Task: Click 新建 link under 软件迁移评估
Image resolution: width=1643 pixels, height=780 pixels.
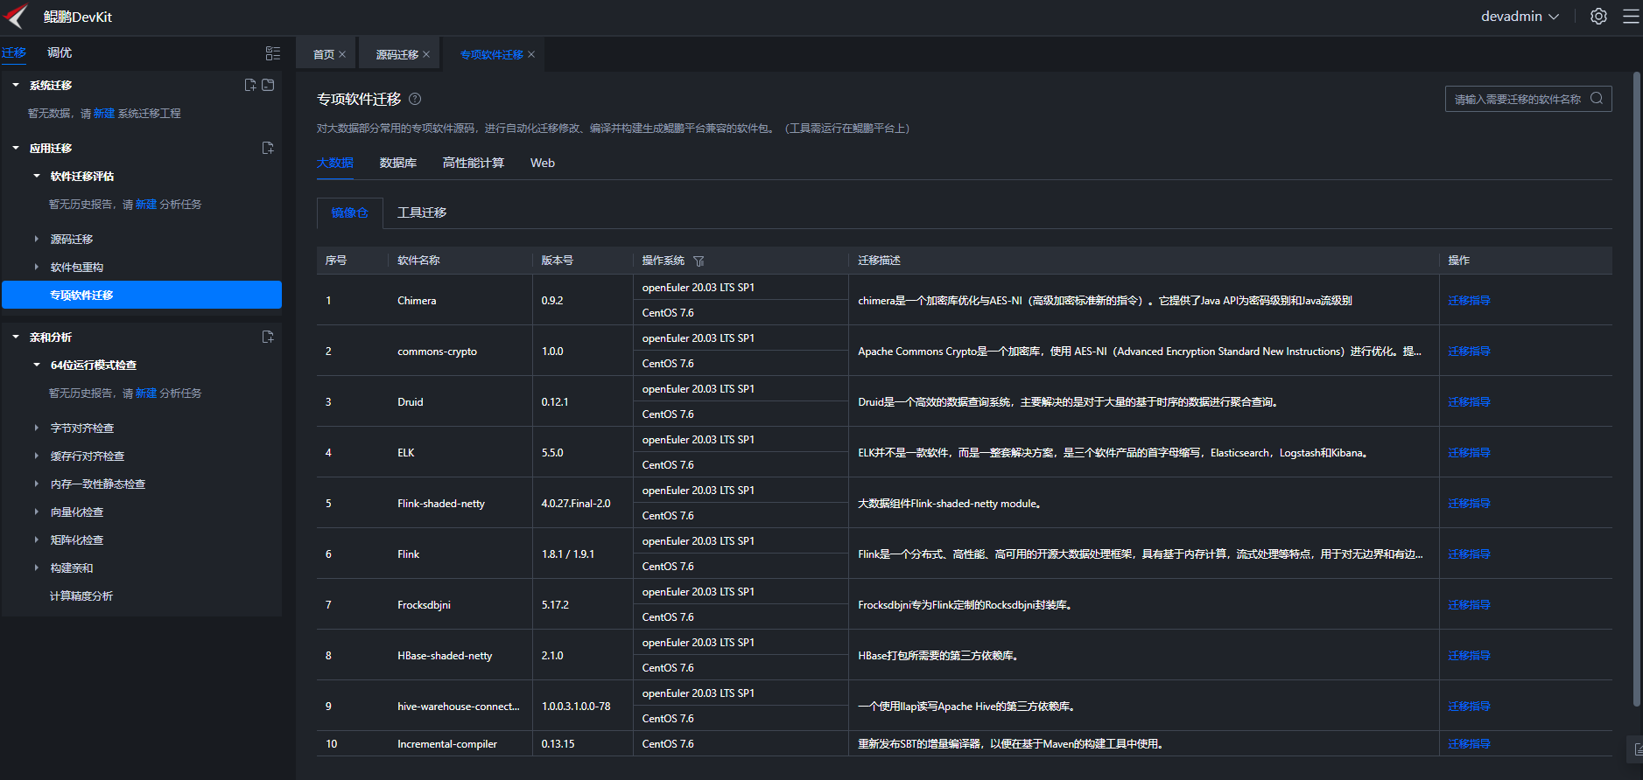Action: coord(146,205)
